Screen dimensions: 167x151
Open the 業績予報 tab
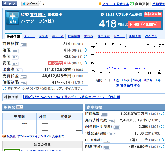135,36
